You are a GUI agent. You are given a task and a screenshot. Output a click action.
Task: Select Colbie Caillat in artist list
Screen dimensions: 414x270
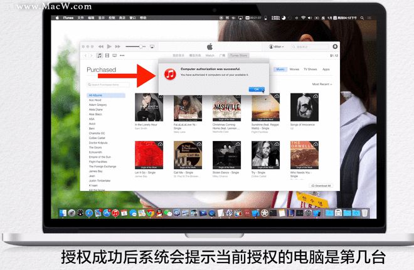pos(97,138)
